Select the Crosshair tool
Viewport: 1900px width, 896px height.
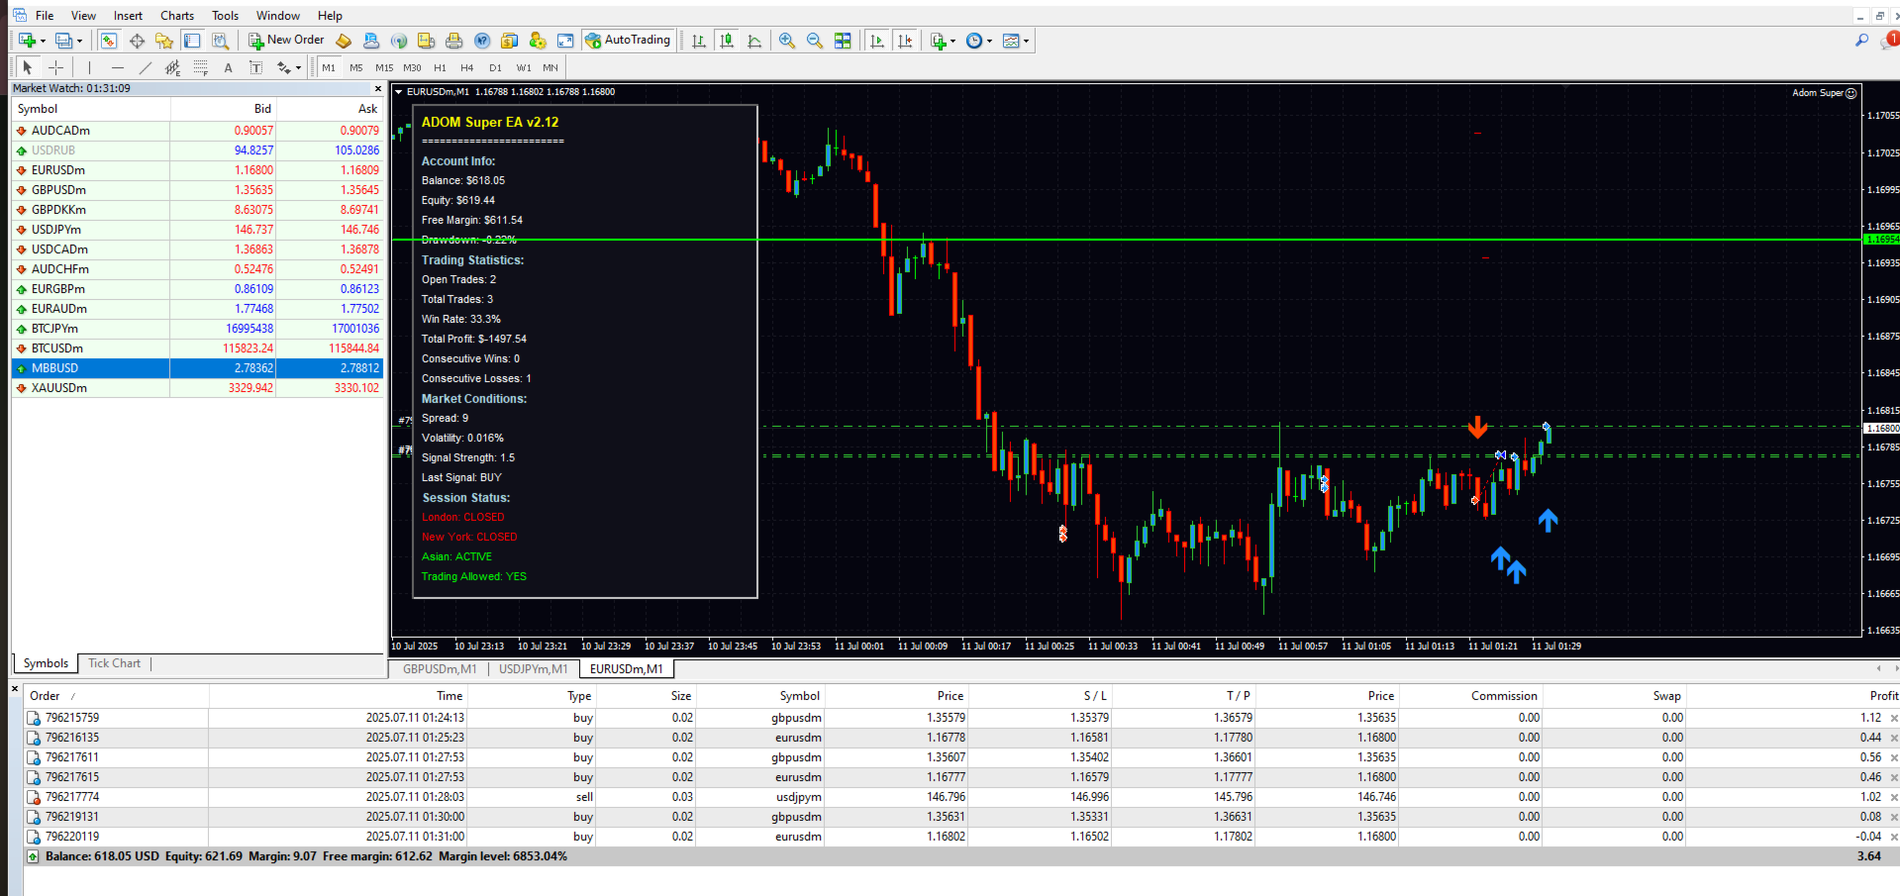(56, 67)
